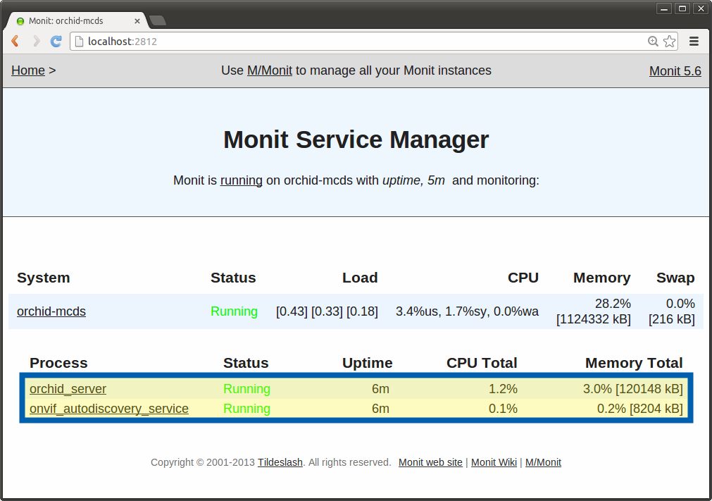Open the onvif_autodiscovery_service process link
Viewport: 712px width, 501px height.
coord(109,409)
